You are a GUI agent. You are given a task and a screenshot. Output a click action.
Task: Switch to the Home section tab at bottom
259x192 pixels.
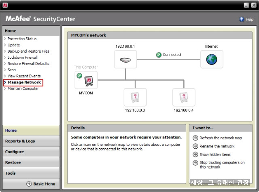pyautogui.click(x=31, y=130)
